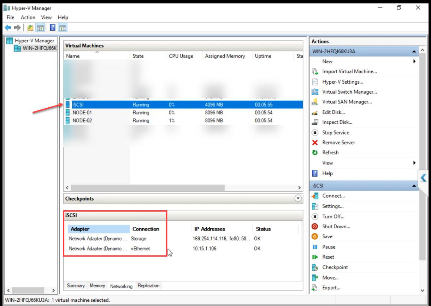Screen dimensions: 431x306
Task: Click the Virtual Switch Manager icon
Action: (x=315, y=92)
